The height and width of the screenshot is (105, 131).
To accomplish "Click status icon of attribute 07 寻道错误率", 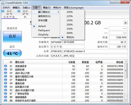I will tap(6, 80).
